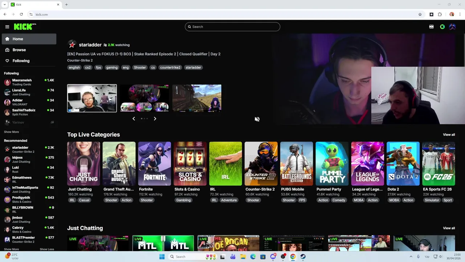Open new tab with plus button
This screenshot has width=465, height=262.
click(66, 4)
